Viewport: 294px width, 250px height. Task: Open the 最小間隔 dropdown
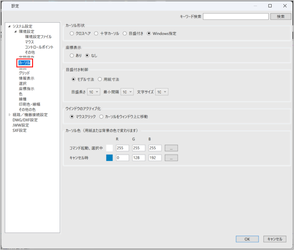coord(127,92)
